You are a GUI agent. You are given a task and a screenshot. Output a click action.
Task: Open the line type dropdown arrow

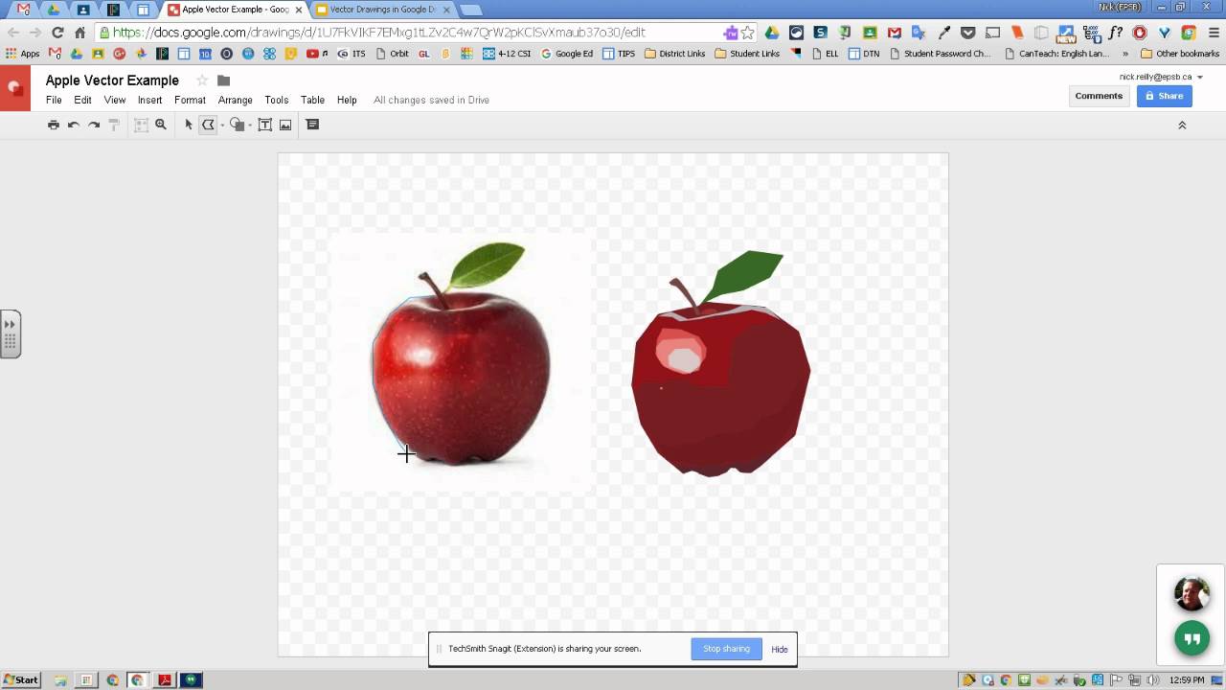pos(222,126)
